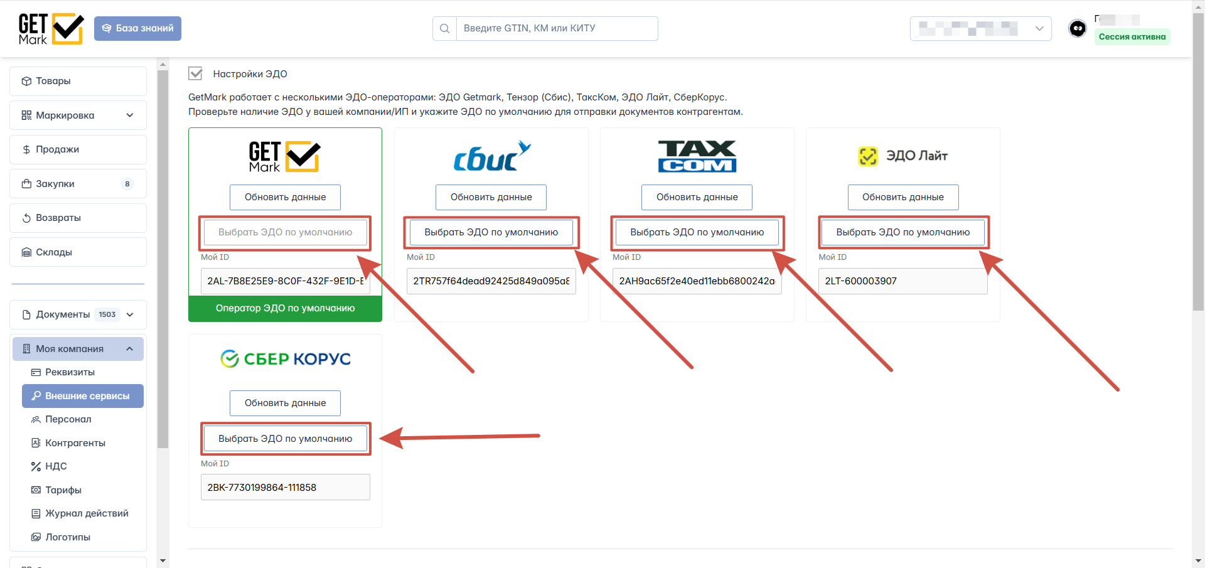Click the Маркировка QR icon
The height and width of the screenshot is (568, 1205).
[x=26, y=115]
